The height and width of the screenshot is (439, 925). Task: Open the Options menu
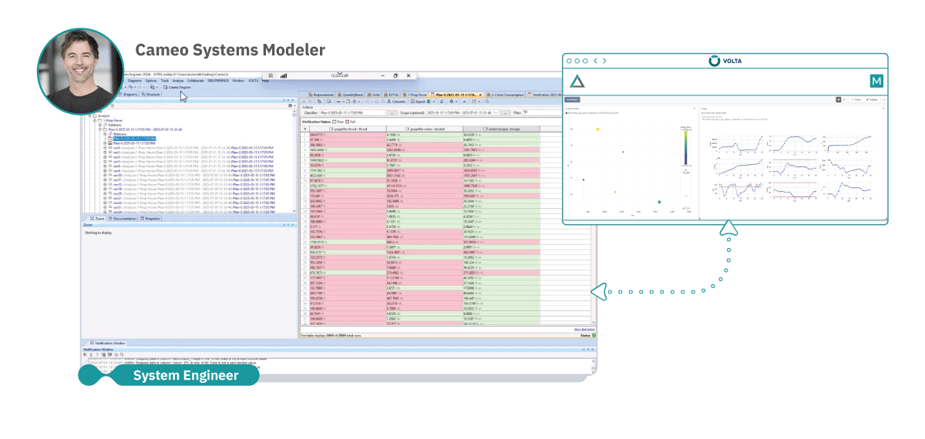pyautogui.click(x=151, y=80)
